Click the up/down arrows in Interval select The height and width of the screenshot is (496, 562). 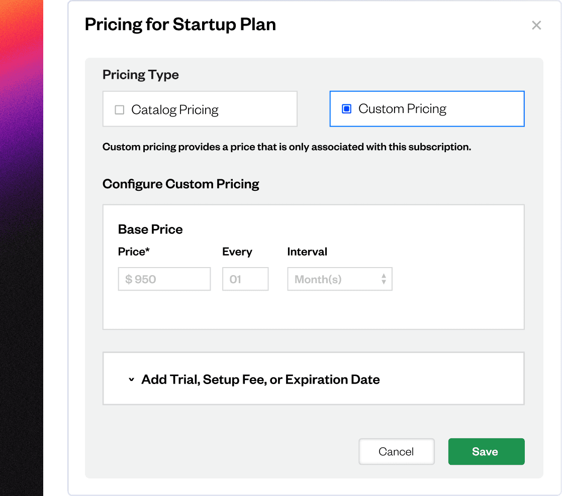[384, 279]
